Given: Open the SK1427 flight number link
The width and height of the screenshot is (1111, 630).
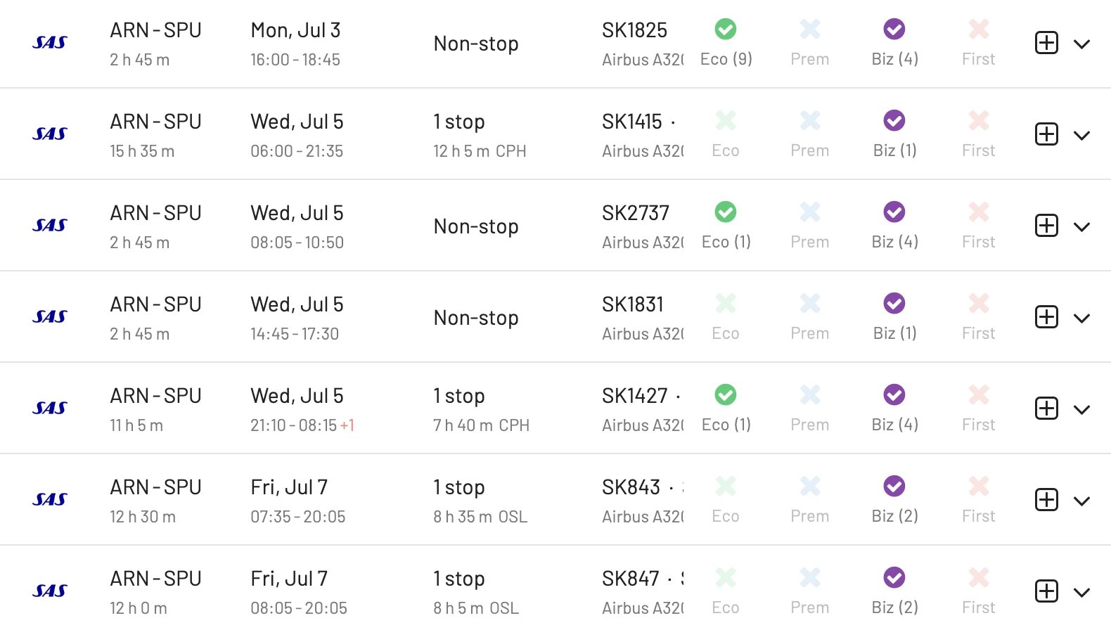Looking at the screenshot, I should pos(635,396).
